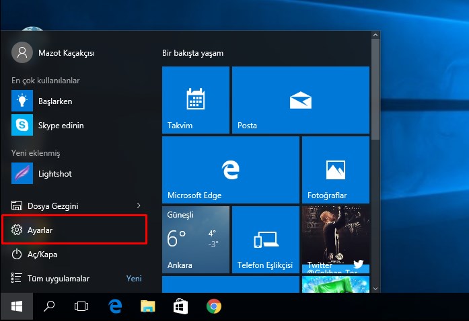
Task: Launch the Microsoft Edge tile
Action: pos(230,169)
